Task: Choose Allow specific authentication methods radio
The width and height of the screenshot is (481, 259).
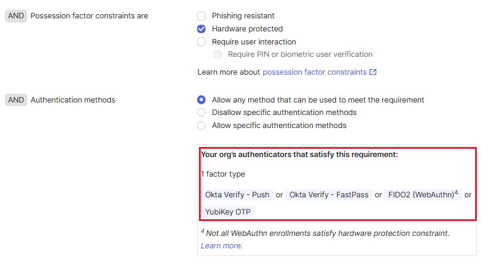Action: (201, 126)
